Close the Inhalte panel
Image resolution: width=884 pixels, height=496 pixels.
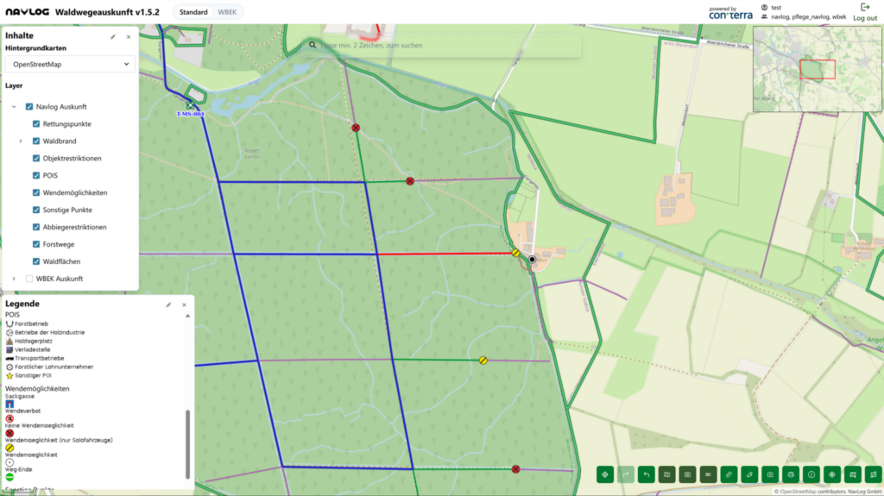[x=129, y=36]
